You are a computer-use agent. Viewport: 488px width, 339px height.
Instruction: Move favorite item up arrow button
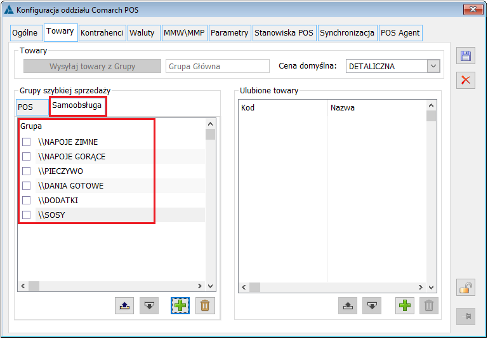point(348,306)
